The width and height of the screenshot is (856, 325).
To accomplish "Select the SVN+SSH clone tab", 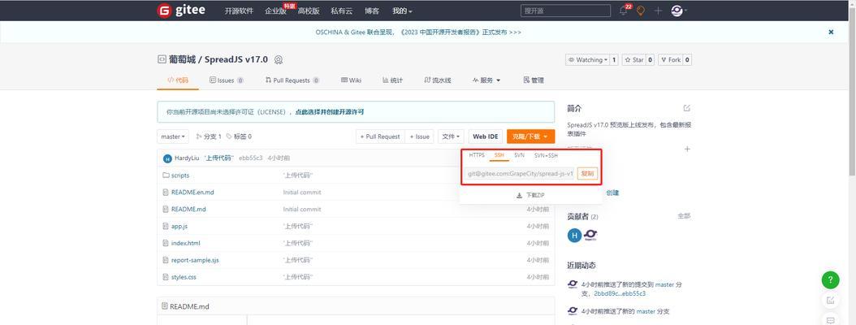I will (546, 155).
